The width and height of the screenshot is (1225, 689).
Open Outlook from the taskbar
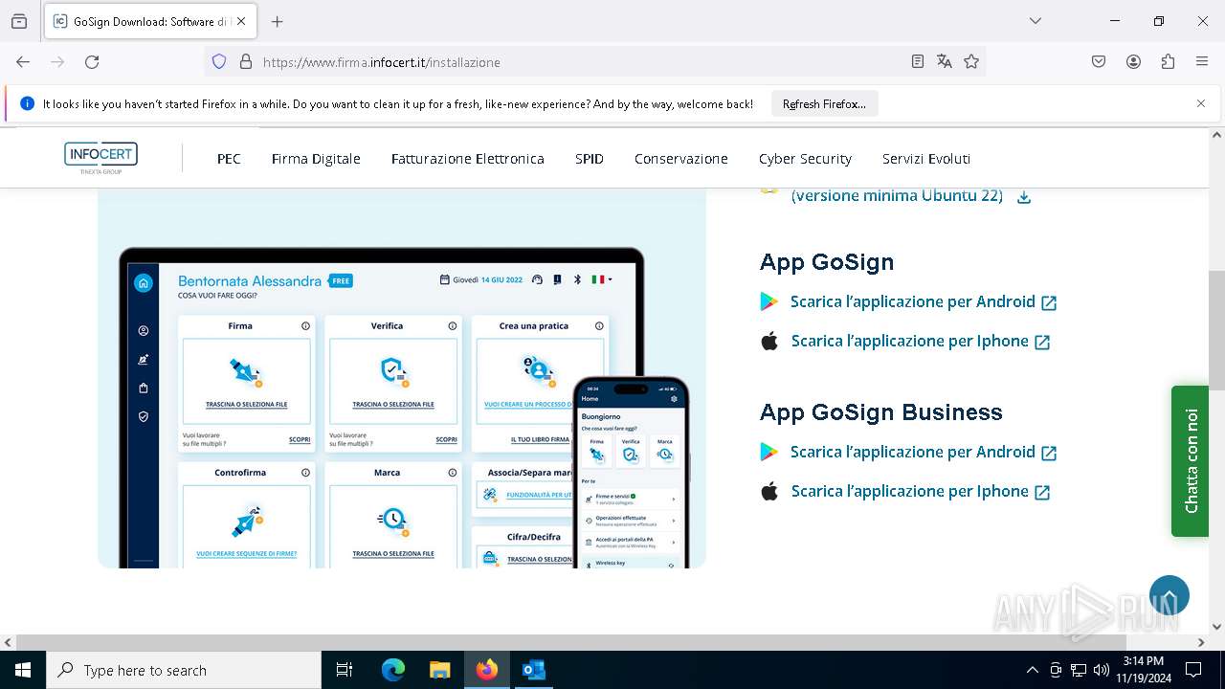534,670
